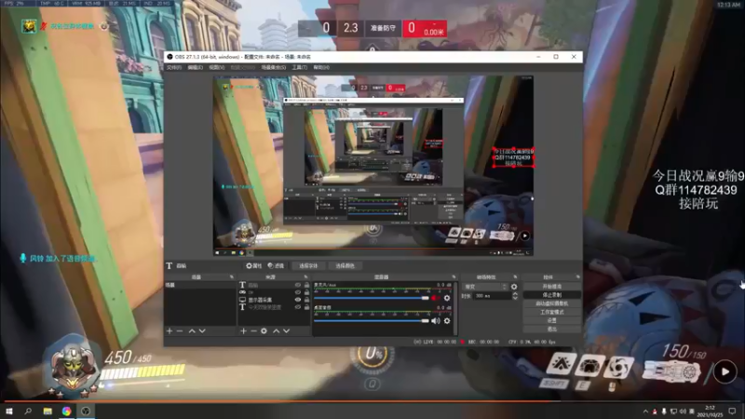
Task: Click Exit in Controls panel
Action: click(x=551, y=329)
